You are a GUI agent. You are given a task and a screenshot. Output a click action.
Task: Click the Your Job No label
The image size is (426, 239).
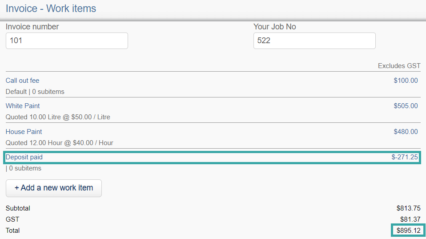(x=275, y=27)
